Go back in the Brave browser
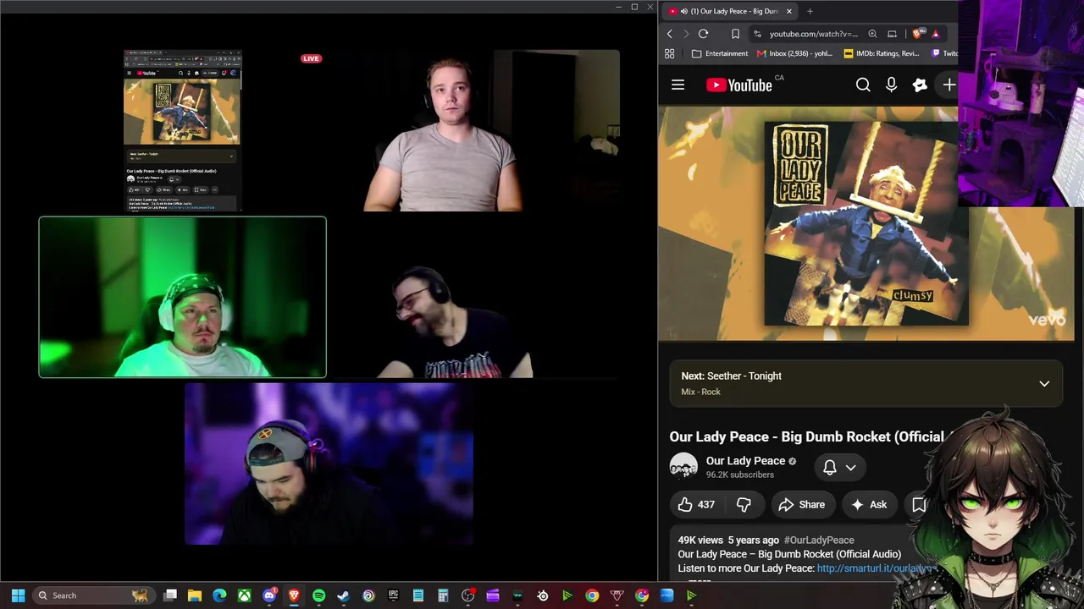The height and width of the screenshot is (609, 1084). [669, 34]
